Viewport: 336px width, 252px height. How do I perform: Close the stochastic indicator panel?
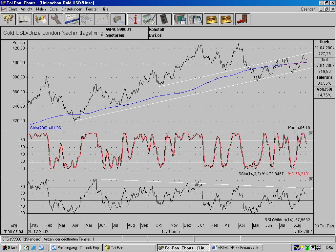pyautogui.click(x=311, y=133)
